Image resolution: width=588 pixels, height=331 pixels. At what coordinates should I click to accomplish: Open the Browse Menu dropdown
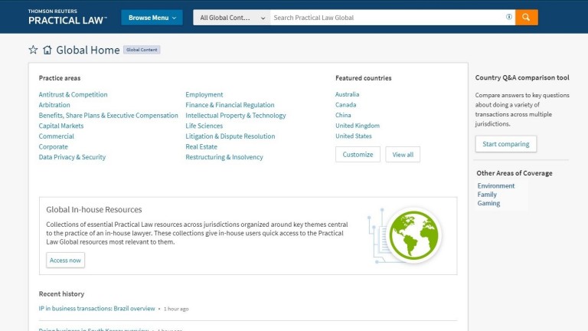tap(152, 18)
